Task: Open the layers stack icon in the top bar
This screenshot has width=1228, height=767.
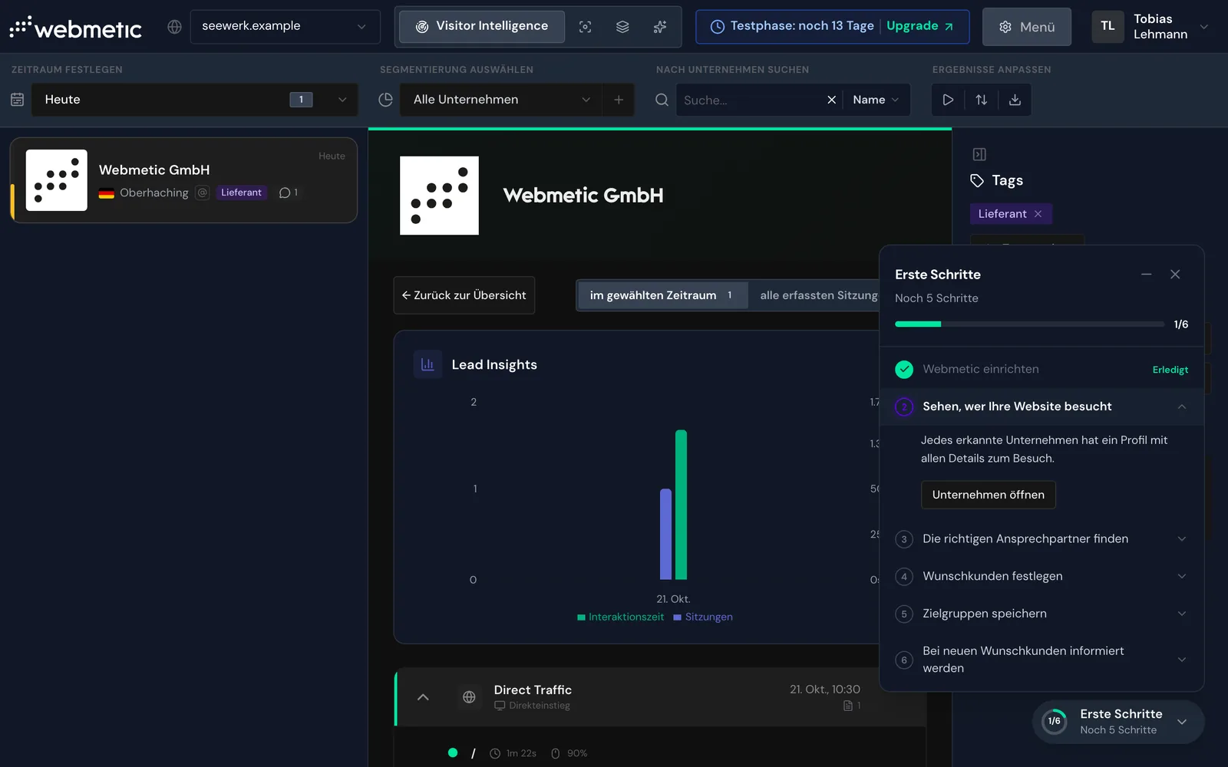Action: click(622, 27)
